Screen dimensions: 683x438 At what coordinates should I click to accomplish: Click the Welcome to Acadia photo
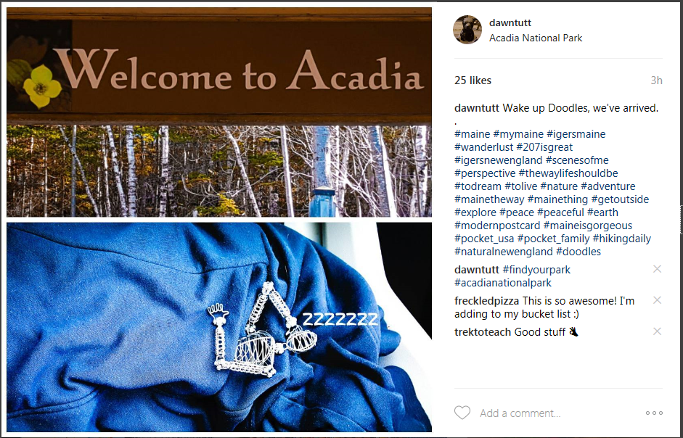coord(219,112)
